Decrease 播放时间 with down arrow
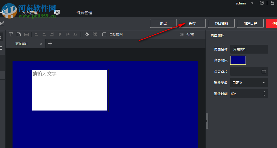The image size is (277, 148). click(x=264, y=95)
